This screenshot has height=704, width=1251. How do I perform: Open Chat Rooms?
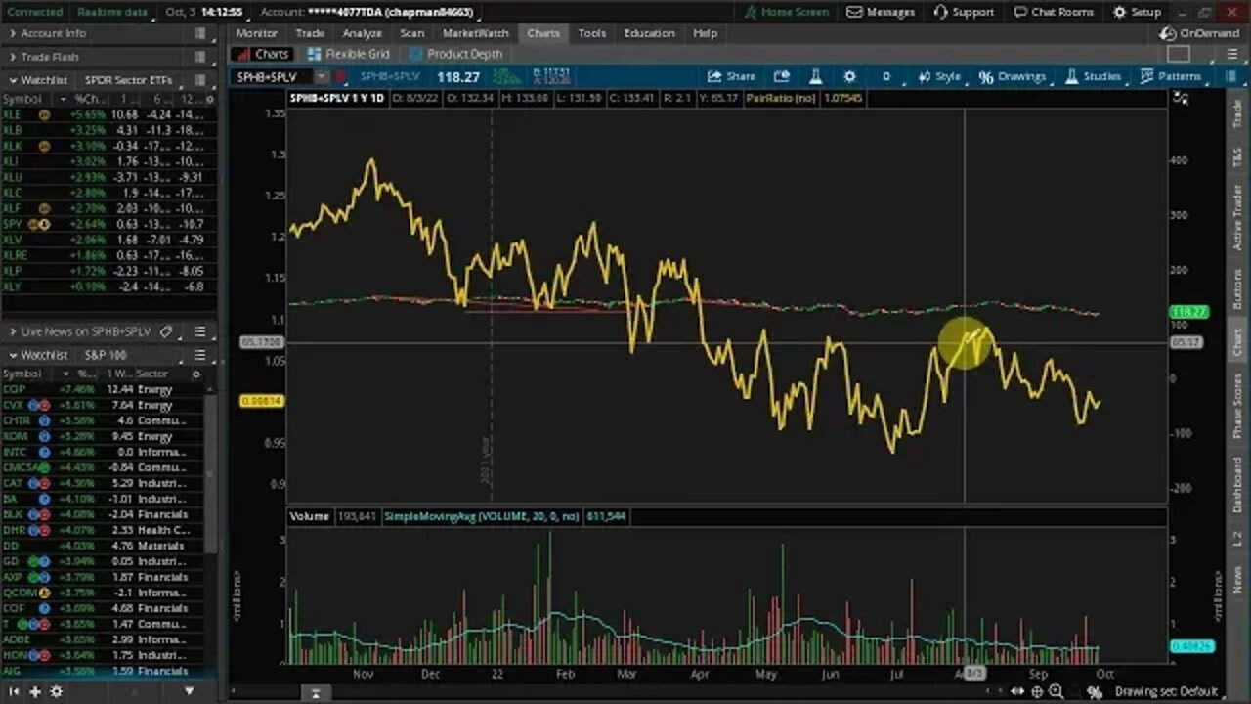1053,12
